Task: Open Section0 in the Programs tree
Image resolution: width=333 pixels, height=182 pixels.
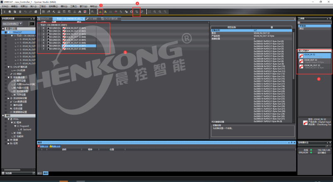Action: click(x=27, y=130)
